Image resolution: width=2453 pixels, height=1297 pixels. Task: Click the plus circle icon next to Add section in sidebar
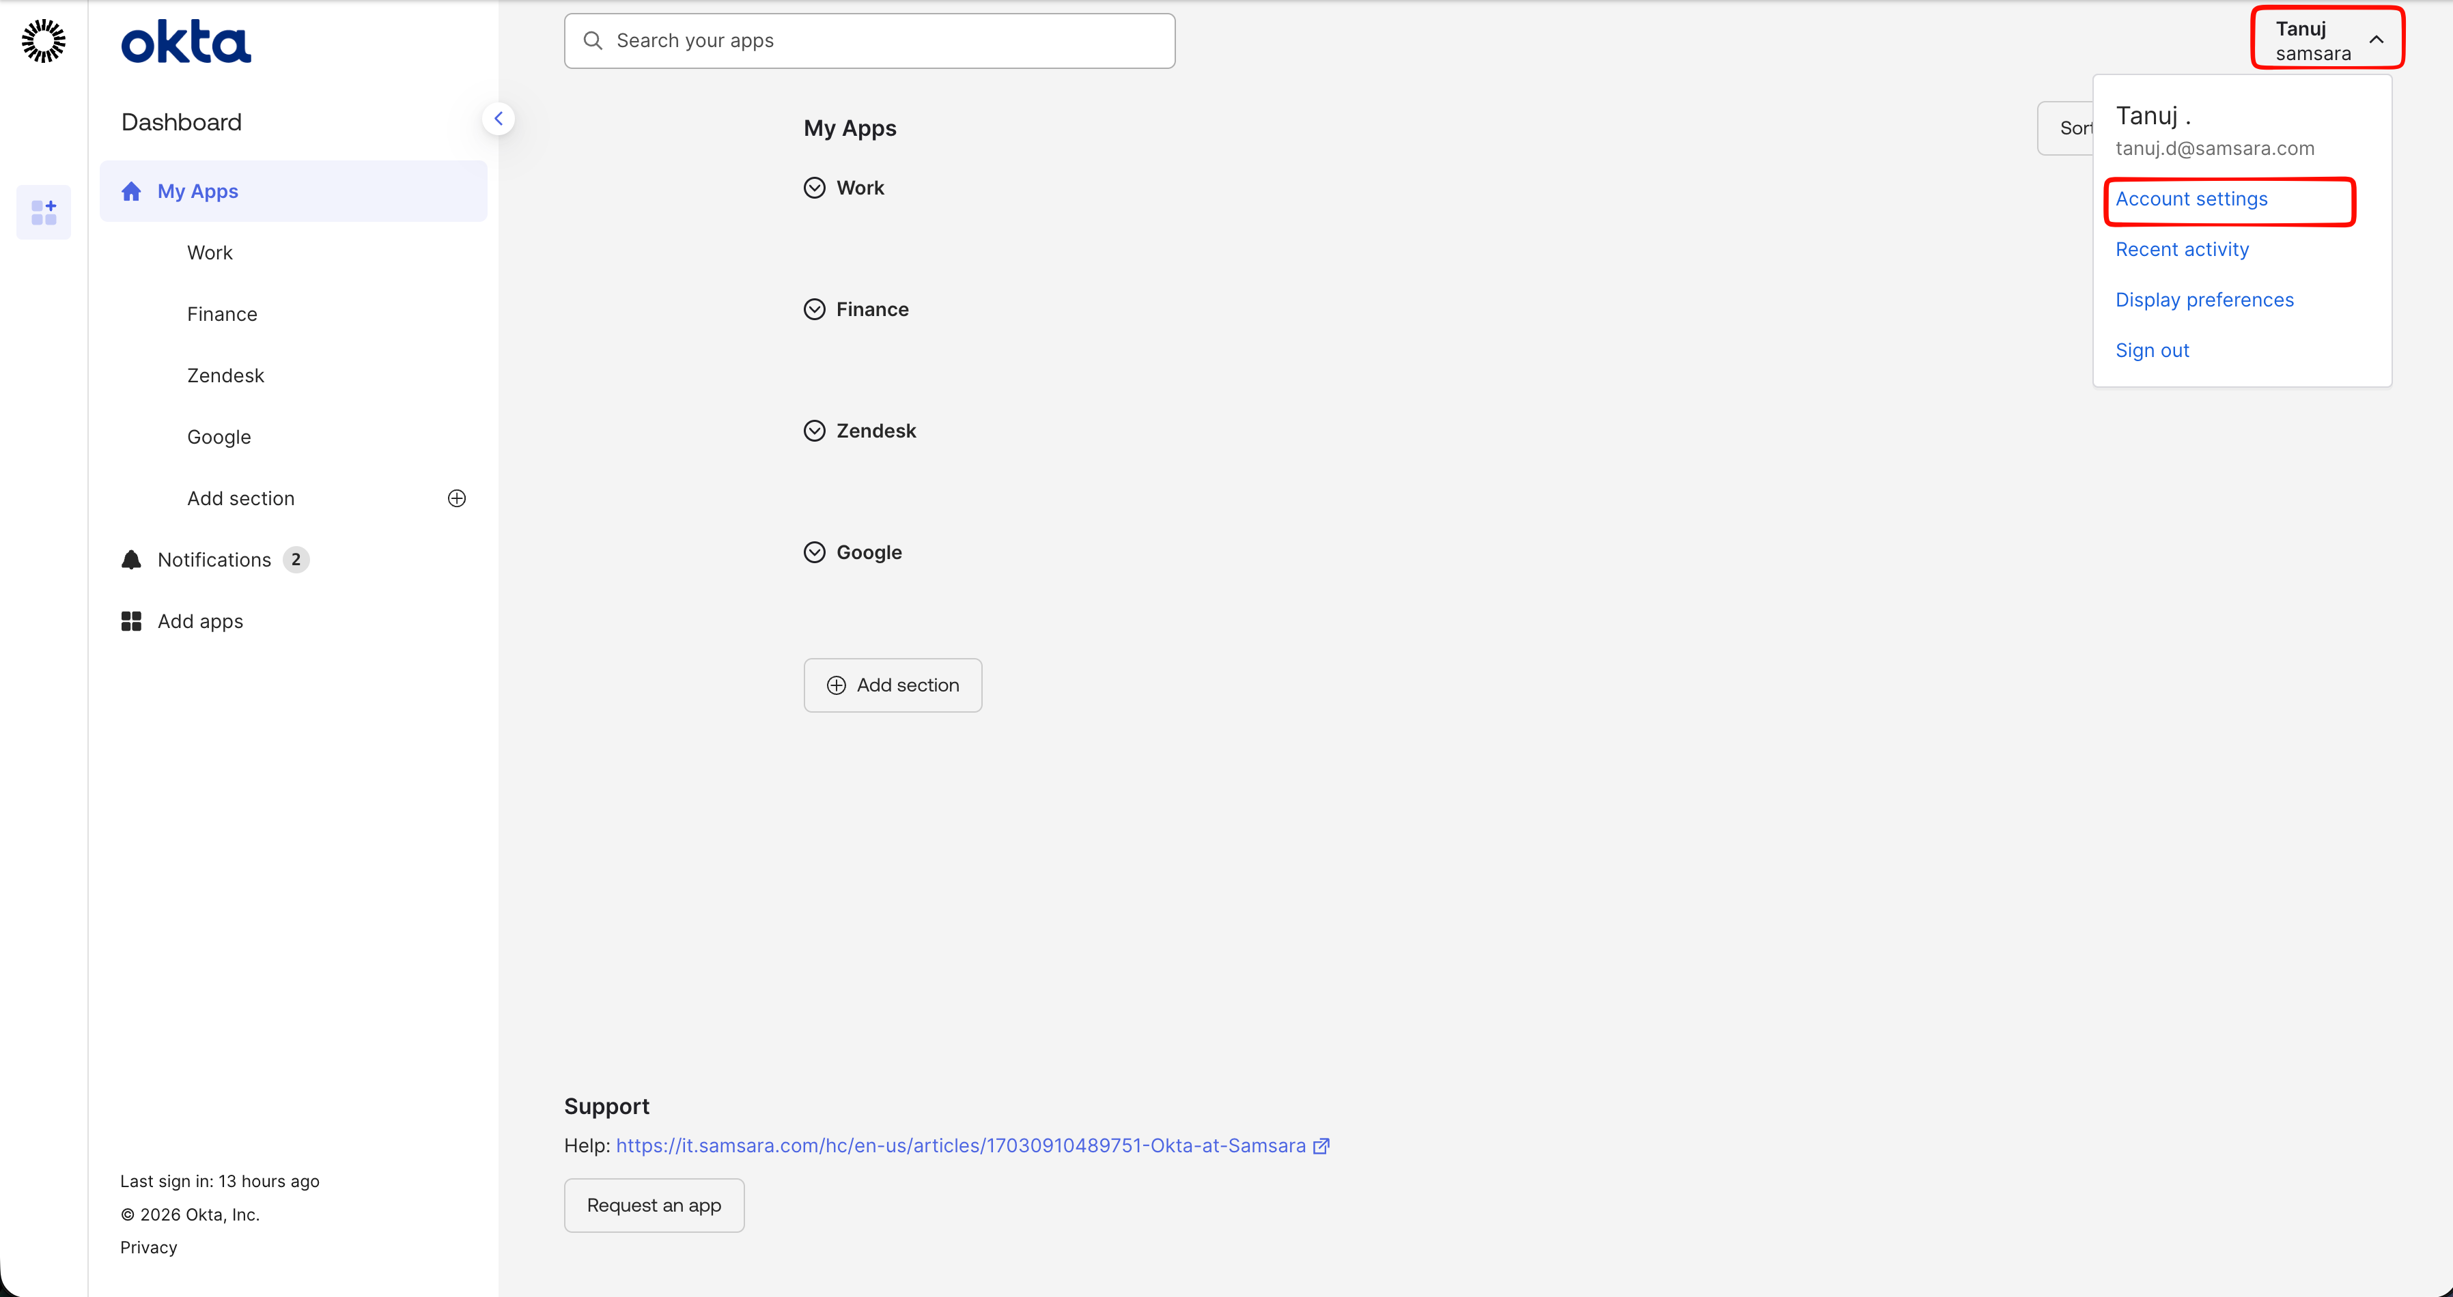click(x=457, y=498)
